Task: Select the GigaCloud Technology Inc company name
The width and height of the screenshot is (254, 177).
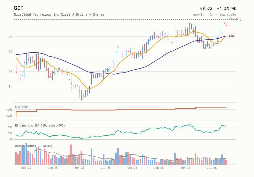Action: pos(59,14)
